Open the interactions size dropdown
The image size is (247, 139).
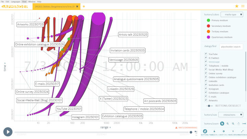coord(231,115)
